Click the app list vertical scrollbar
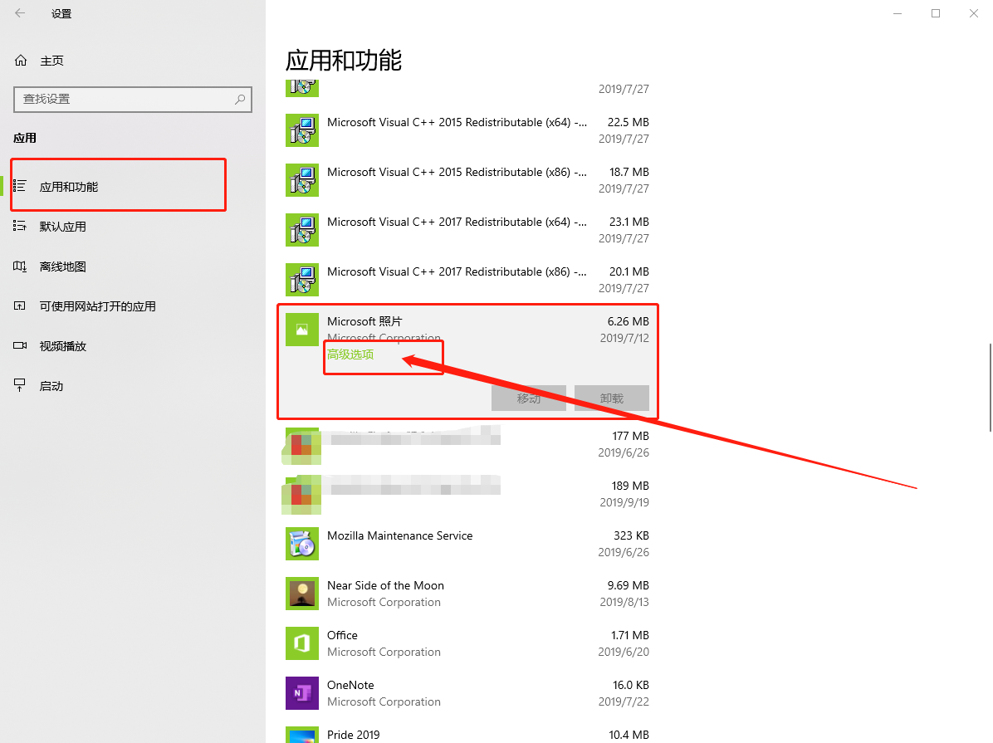The height and width of the screenshot is (743, 993). [990, 388]
